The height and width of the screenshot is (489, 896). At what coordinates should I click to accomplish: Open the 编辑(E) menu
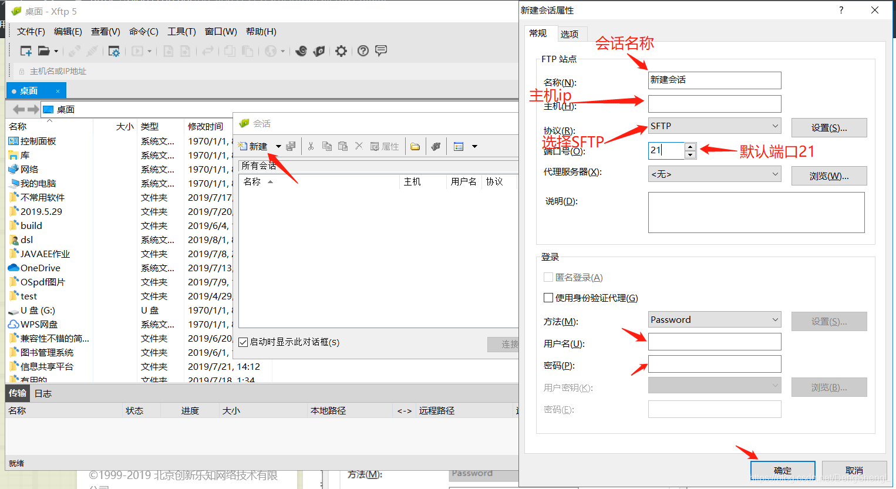(x=68, y=32)
